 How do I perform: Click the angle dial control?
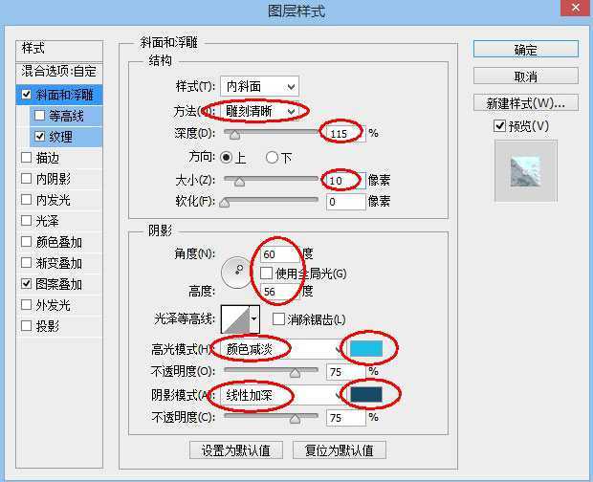(x=236, y=273)
